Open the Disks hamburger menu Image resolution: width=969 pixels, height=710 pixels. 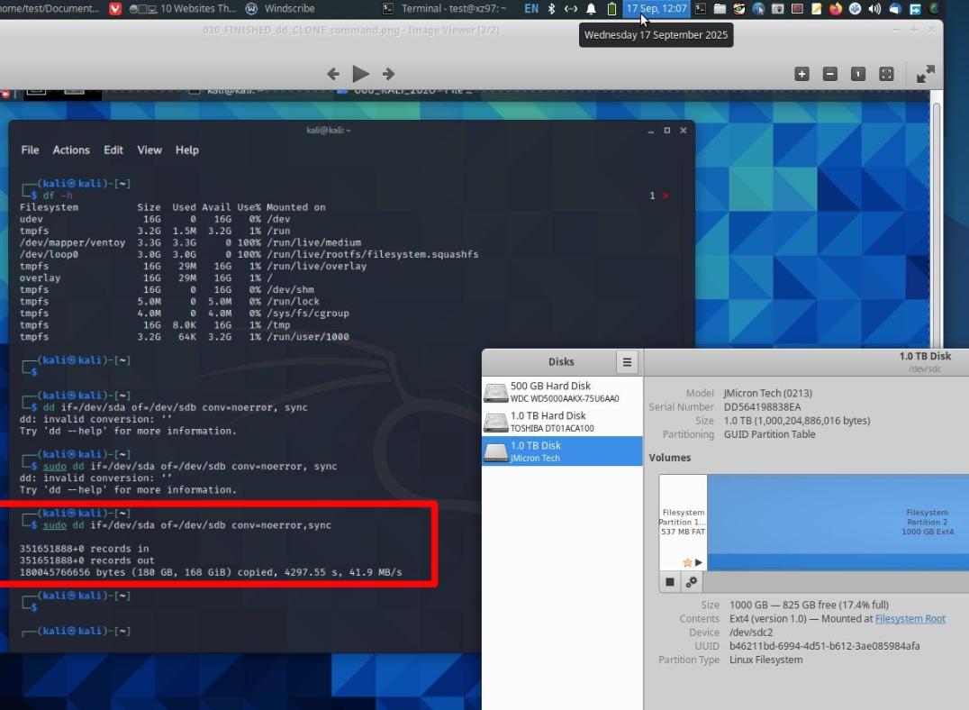coord(628,362)
